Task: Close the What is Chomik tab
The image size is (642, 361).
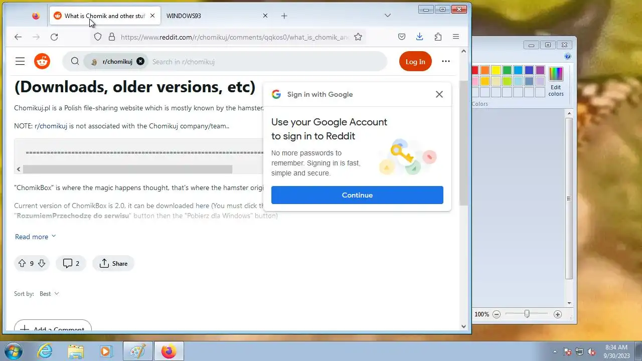Action: point(152,16)
